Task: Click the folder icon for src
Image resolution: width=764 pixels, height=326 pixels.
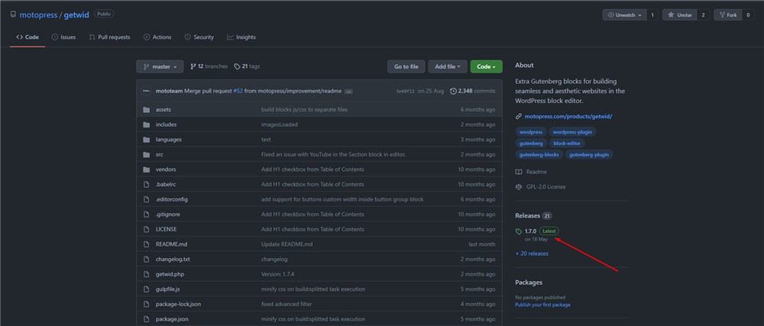Action: 146,155
